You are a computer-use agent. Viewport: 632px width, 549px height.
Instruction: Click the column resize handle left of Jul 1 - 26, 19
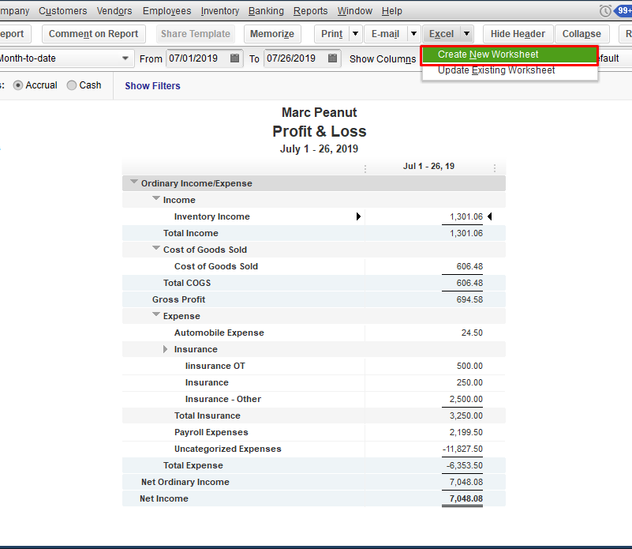pyautogui.click(x=365, y=168)
